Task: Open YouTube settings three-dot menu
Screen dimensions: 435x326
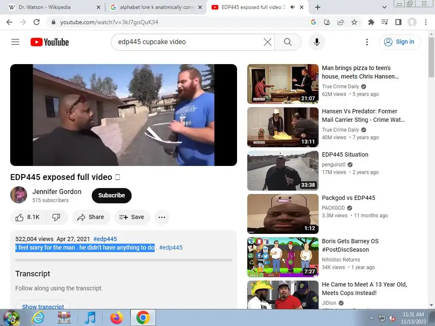Action: tap(367, 42)
